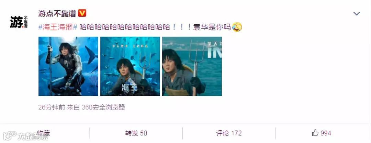The image size is (371, 143).
Task: Click the 大数跨境 watermark logo icon
Action: tap(10, 136)
